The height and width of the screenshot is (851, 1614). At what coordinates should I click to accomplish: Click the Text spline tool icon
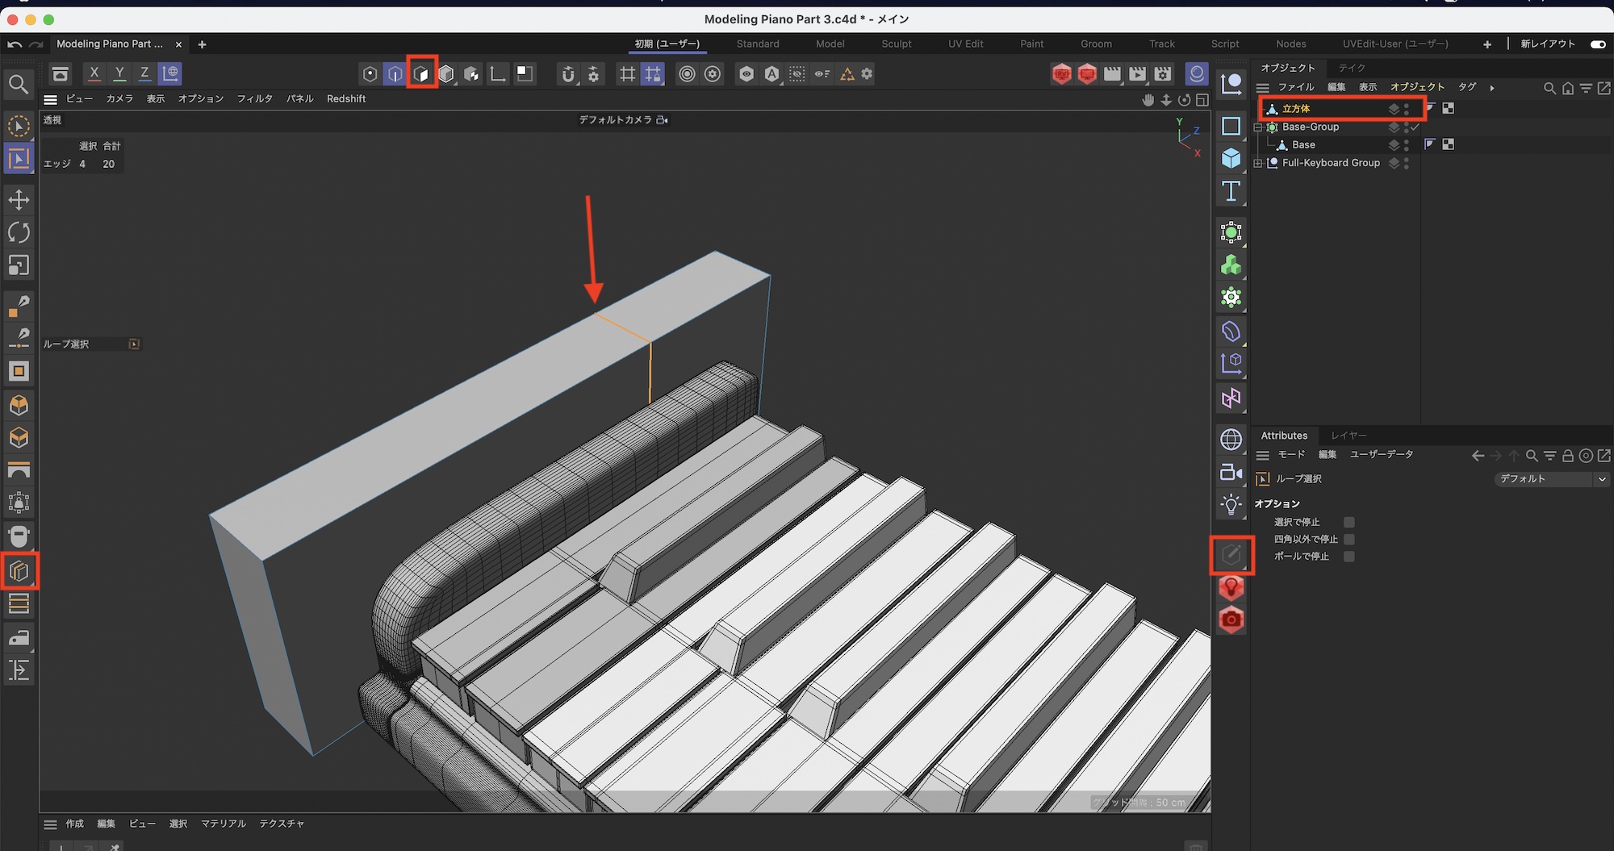[x=1231, y=191]
